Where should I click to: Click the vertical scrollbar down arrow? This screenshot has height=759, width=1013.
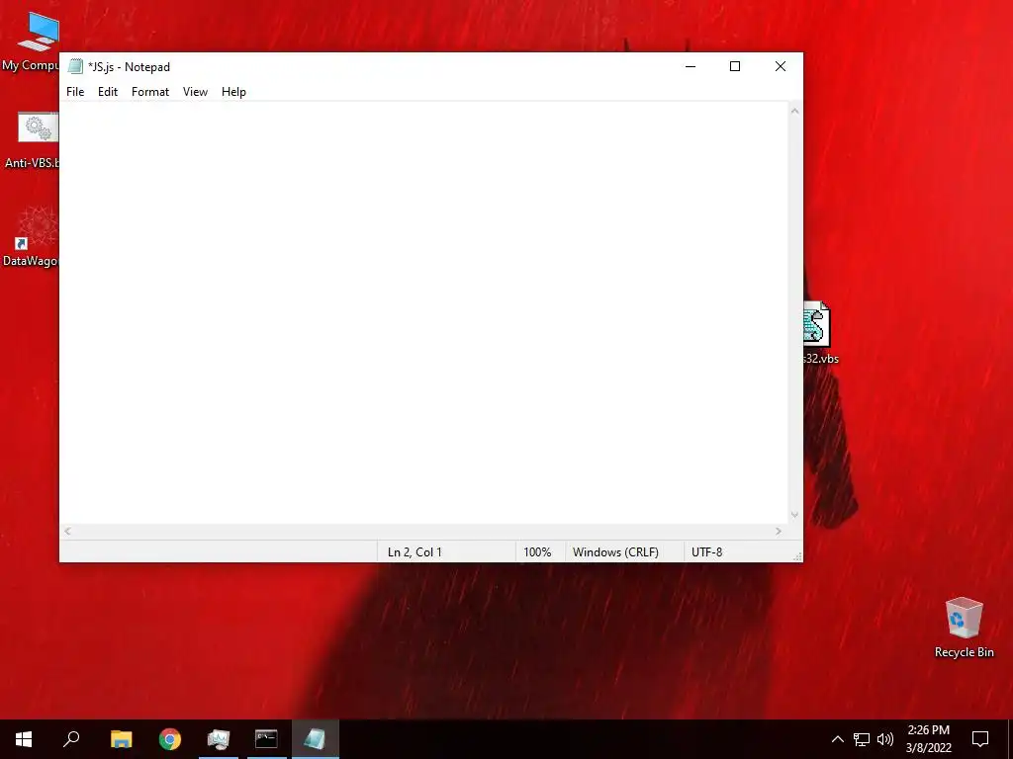[794, 515]
